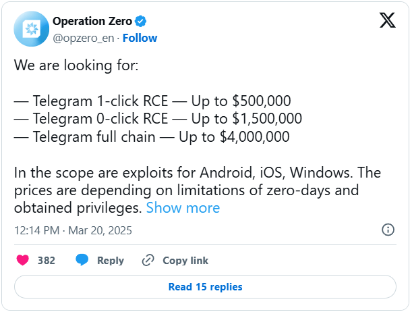Open the @opzero_en handle link

coord(84,38)
